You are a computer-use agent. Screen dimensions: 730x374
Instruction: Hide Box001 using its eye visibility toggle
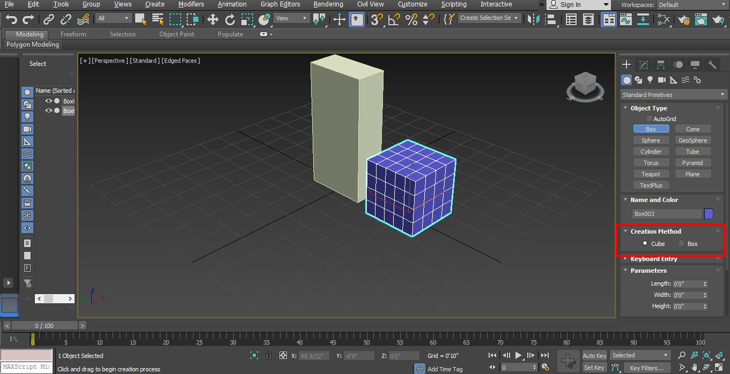[x=48, y=101]
